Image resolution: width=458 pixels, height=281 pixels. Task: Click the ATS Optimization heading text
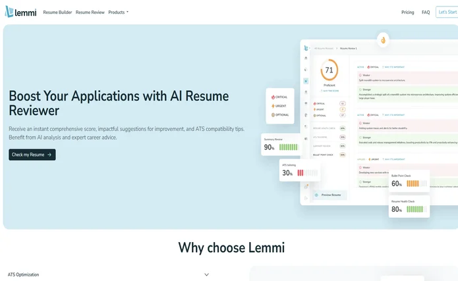point(23,274)
